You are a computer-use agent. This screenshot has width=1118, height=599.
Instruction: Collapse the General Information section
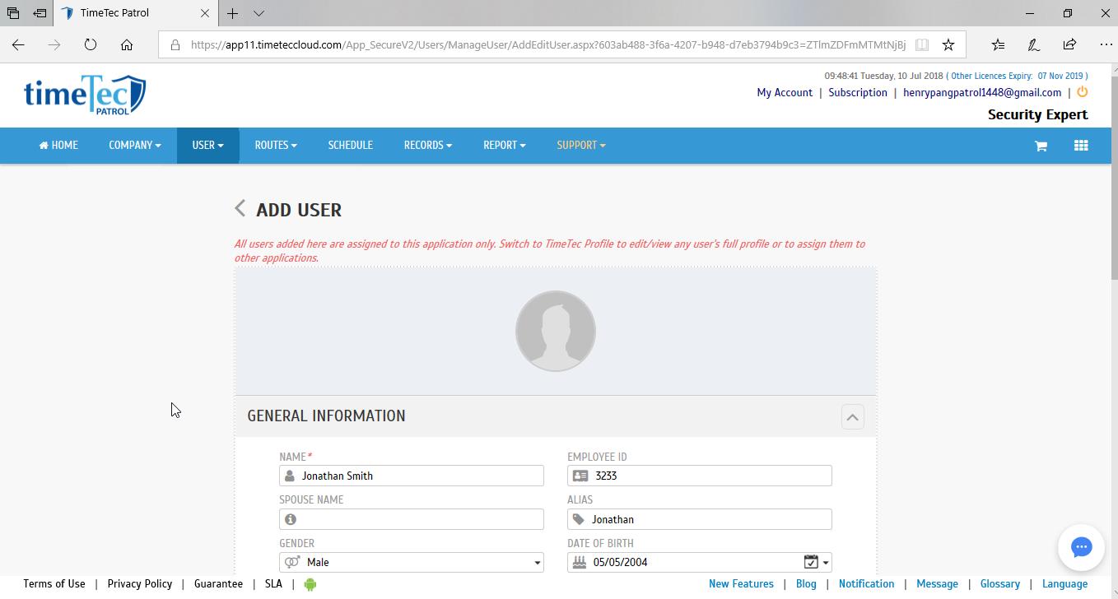(852, 416)
